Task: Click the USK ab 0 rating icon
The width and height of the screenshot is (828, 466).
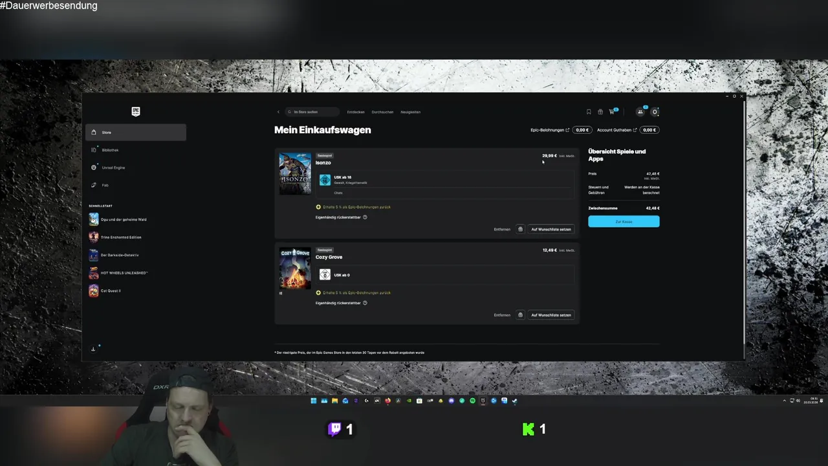Action: click(x=325, y=275)
